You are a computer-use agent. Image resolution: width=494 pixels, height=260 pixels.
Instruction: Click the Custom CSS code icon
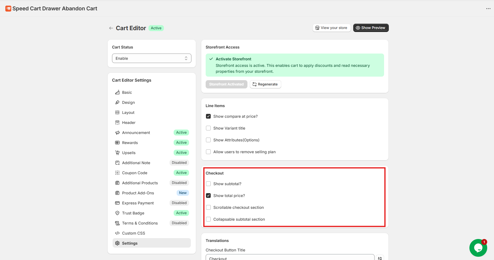click(117, 233)
